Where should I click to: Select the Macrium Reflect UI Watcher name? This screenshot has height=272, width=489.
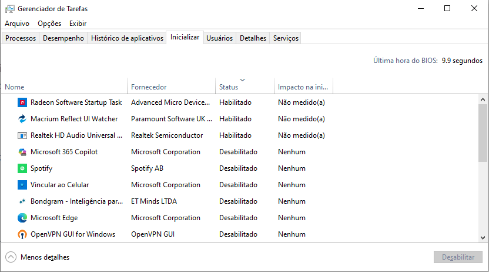[x=74, y=119]
